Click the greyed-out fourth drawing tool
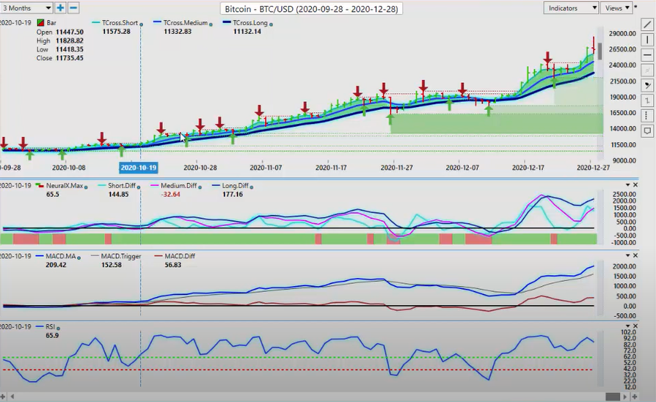This screenshot has width=656, height=402. (647, 70)
